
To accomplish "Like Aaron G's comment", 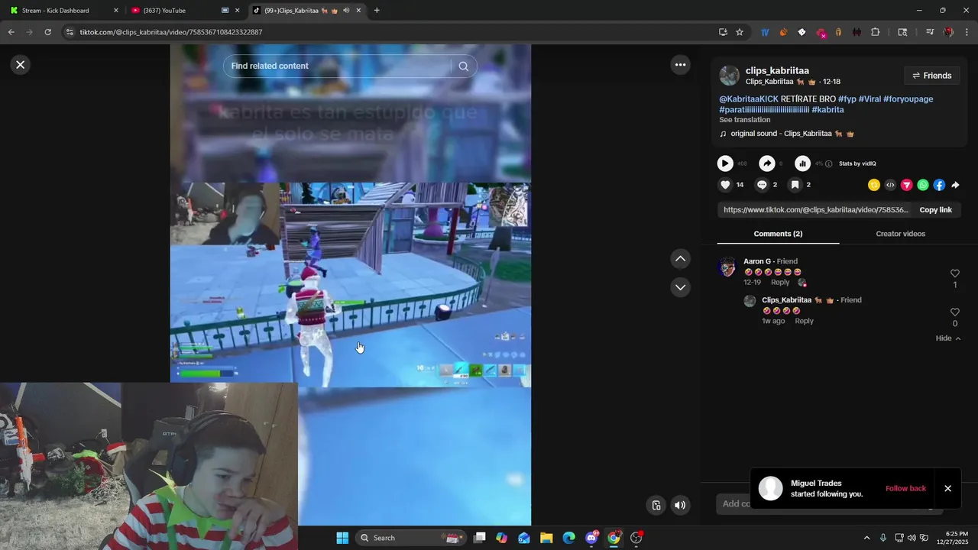I will point(954,273).
